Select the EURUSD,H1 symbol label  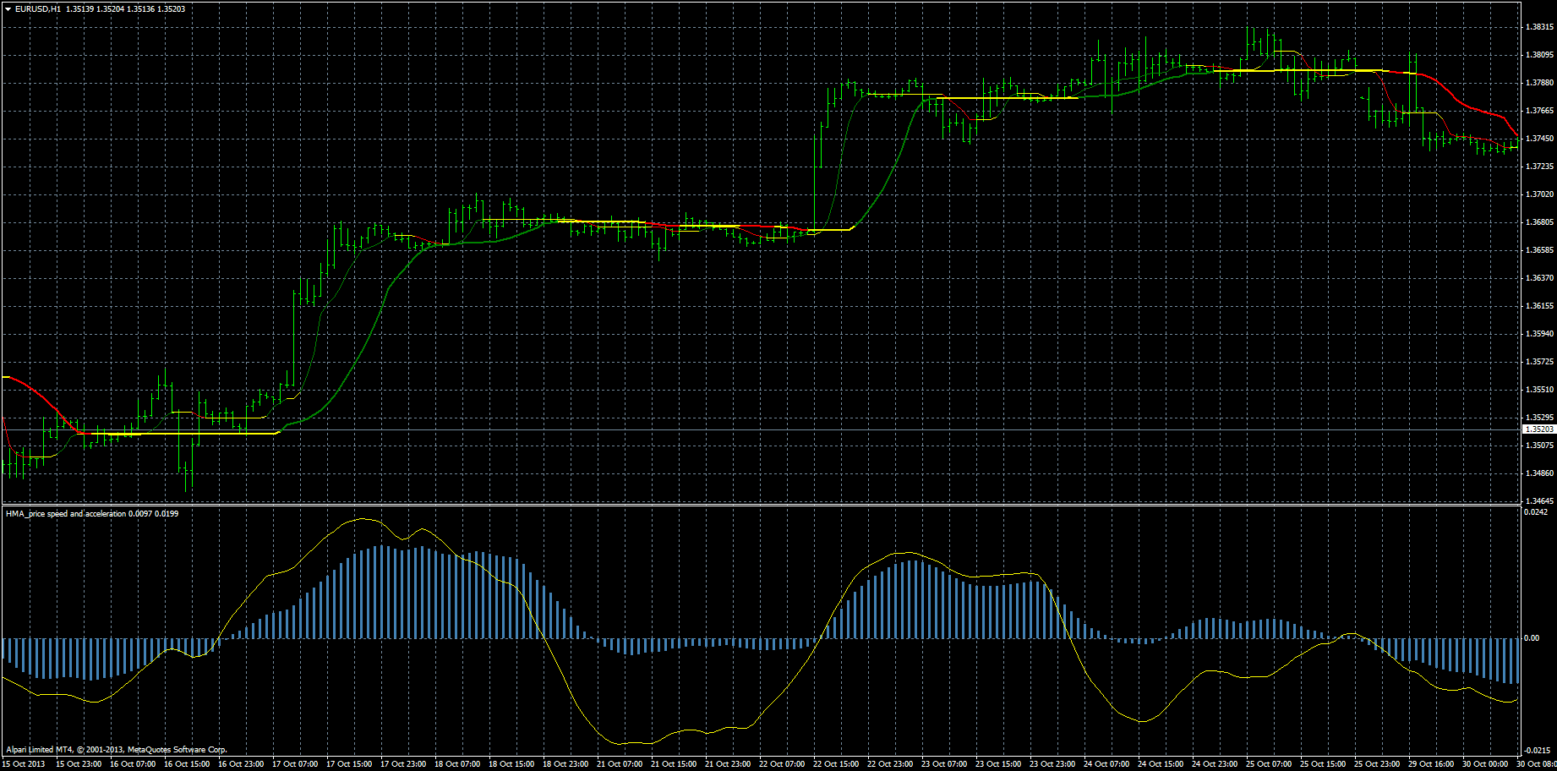click(38, 9)
